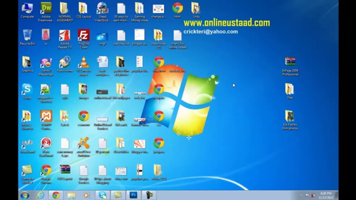Viewport: 356px width, 200px height.
Task: Launch Camtasia Studio 7 desktop shortcut
Action: click(27, 174)
